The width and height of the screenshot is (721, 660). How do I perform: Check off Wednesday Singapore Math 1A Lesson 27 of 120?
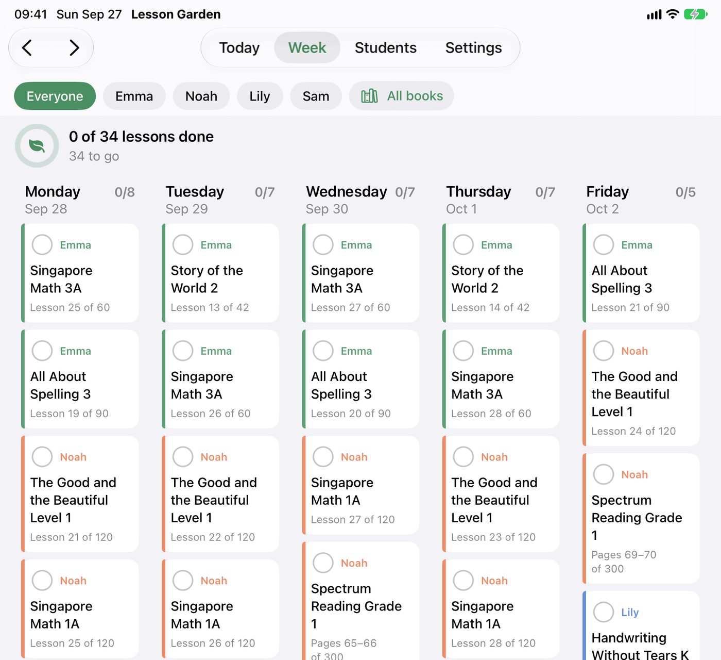coord(323,457)
